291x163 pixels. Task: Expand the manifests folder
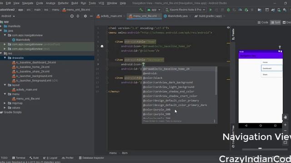pyautogui.click(x=1, y=26)
